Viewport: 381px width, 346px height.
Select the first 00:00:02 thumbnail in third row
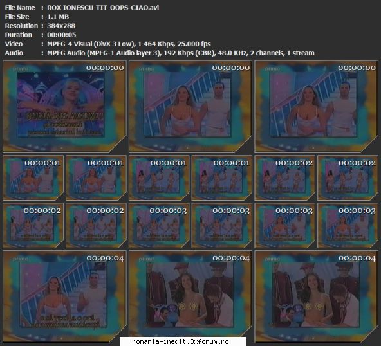(33, 226)
